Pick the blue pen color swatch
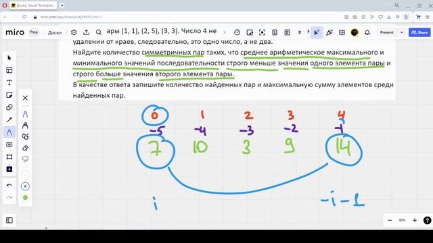Image resolution: width=433 pixels, height=243 pixels. (x=25, y=186)
